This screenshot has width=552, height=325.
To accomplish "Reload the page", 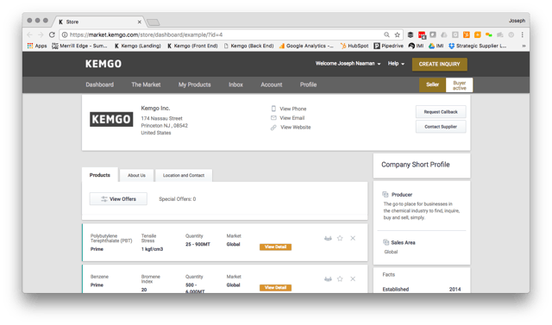I will pyautogui.click(x=52, y=34).
